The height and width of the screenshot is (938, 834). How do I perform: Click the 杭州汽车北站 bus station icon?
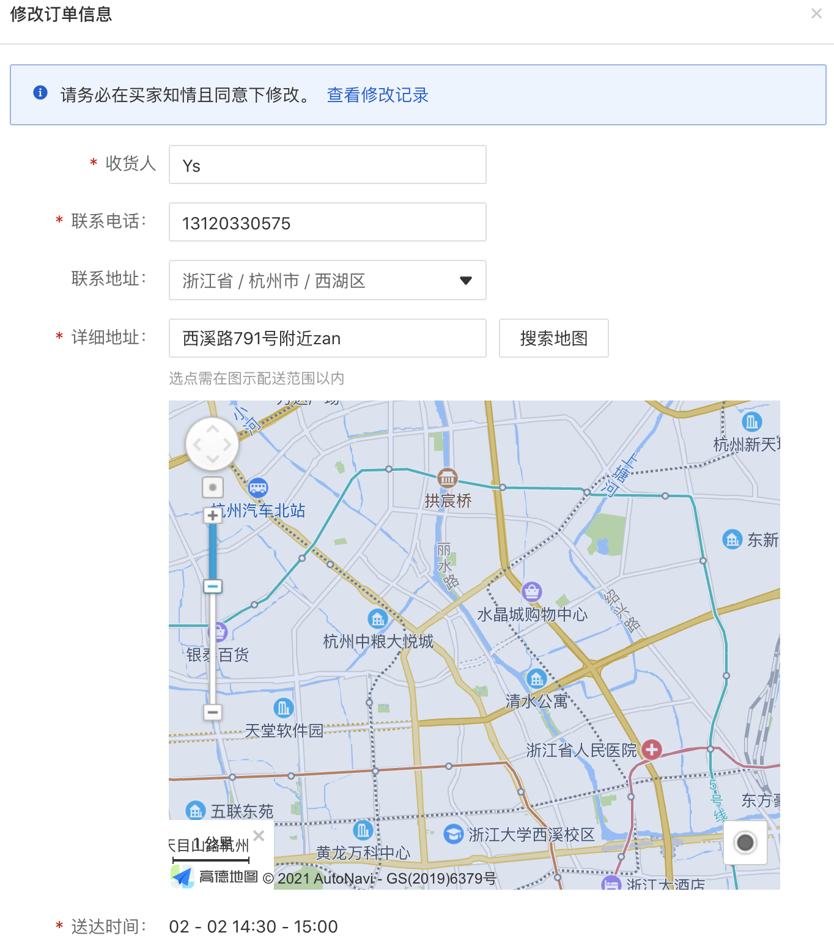(258, 488)
